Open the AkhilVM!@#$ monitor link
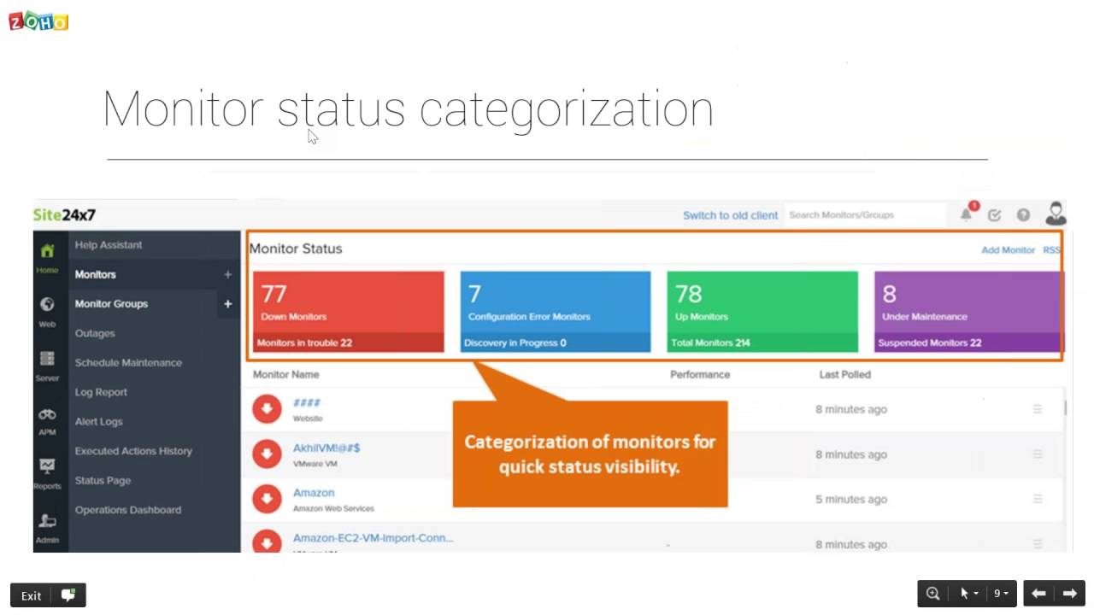The height and width of the screenshot is (615, 1094). click(x=326, y=448)
